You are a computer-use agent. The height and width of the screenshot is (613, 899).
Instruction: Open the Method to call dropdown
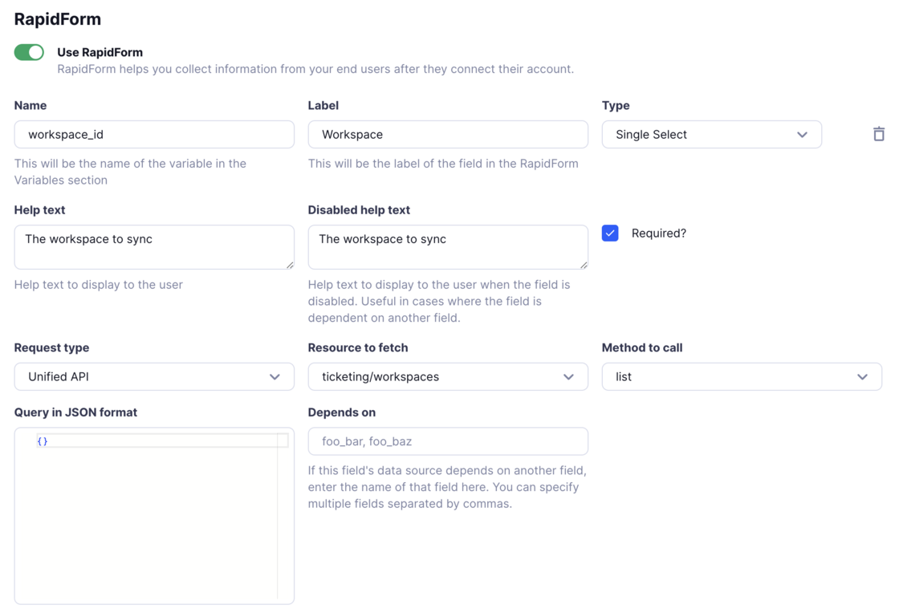click(742, 376)
